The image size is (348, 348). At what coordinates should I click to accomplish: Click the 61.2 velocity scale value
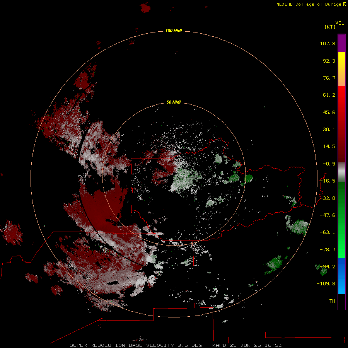(x=329, y=95)
